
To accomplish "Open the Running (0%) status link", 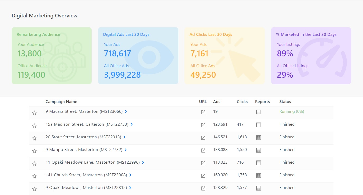I will coord(291,111).
